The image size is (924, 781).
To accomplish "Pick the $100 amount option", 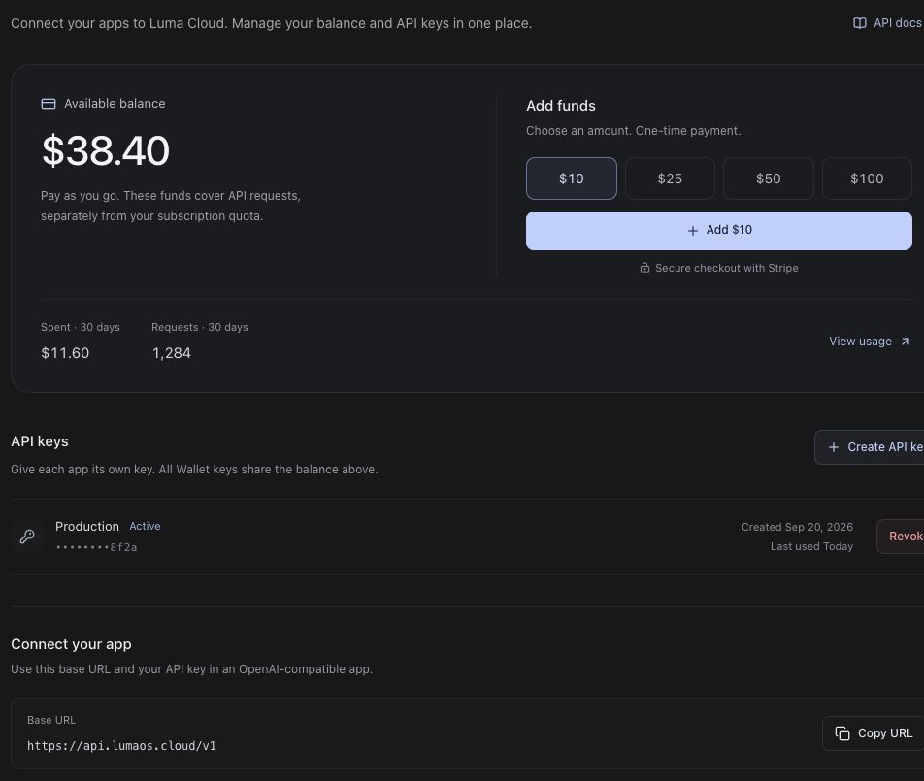I will [x=867, y=179].
